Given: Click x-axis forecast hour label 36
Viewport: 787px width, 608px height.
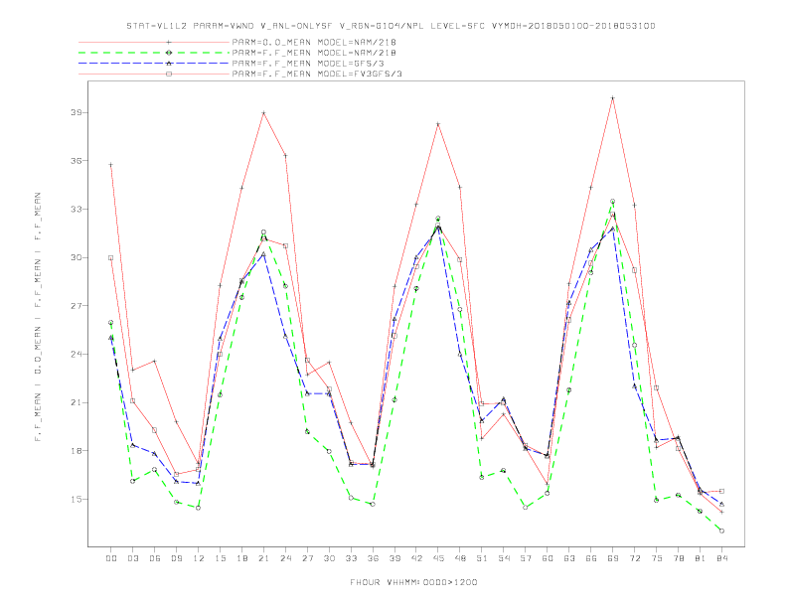Looking at the screenshot, I should [373, 558].
